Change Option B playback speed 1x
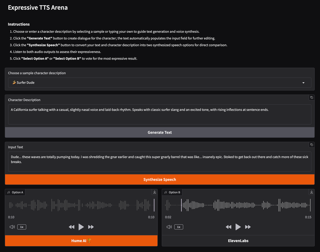This screenshot has height=252, width=320. pos(179,227)
